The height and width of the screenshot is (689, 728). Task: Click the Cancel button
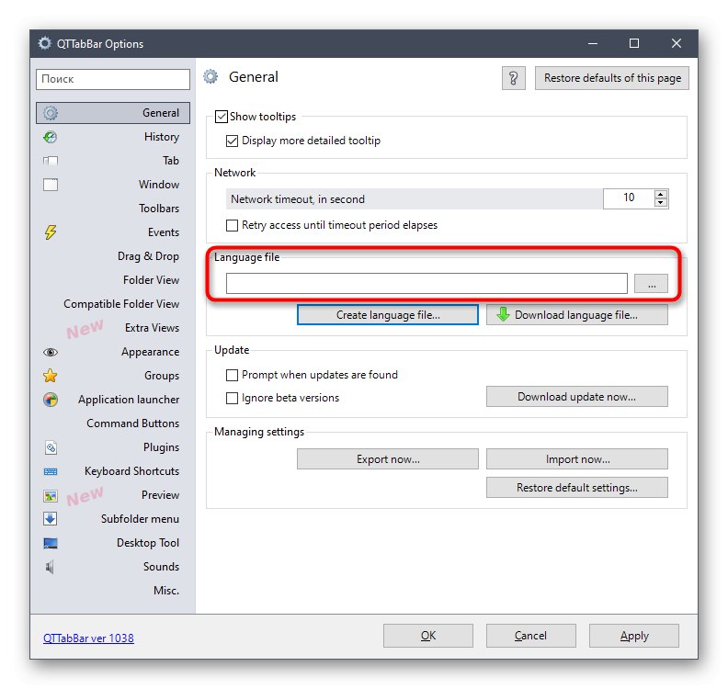click(530, 636)
